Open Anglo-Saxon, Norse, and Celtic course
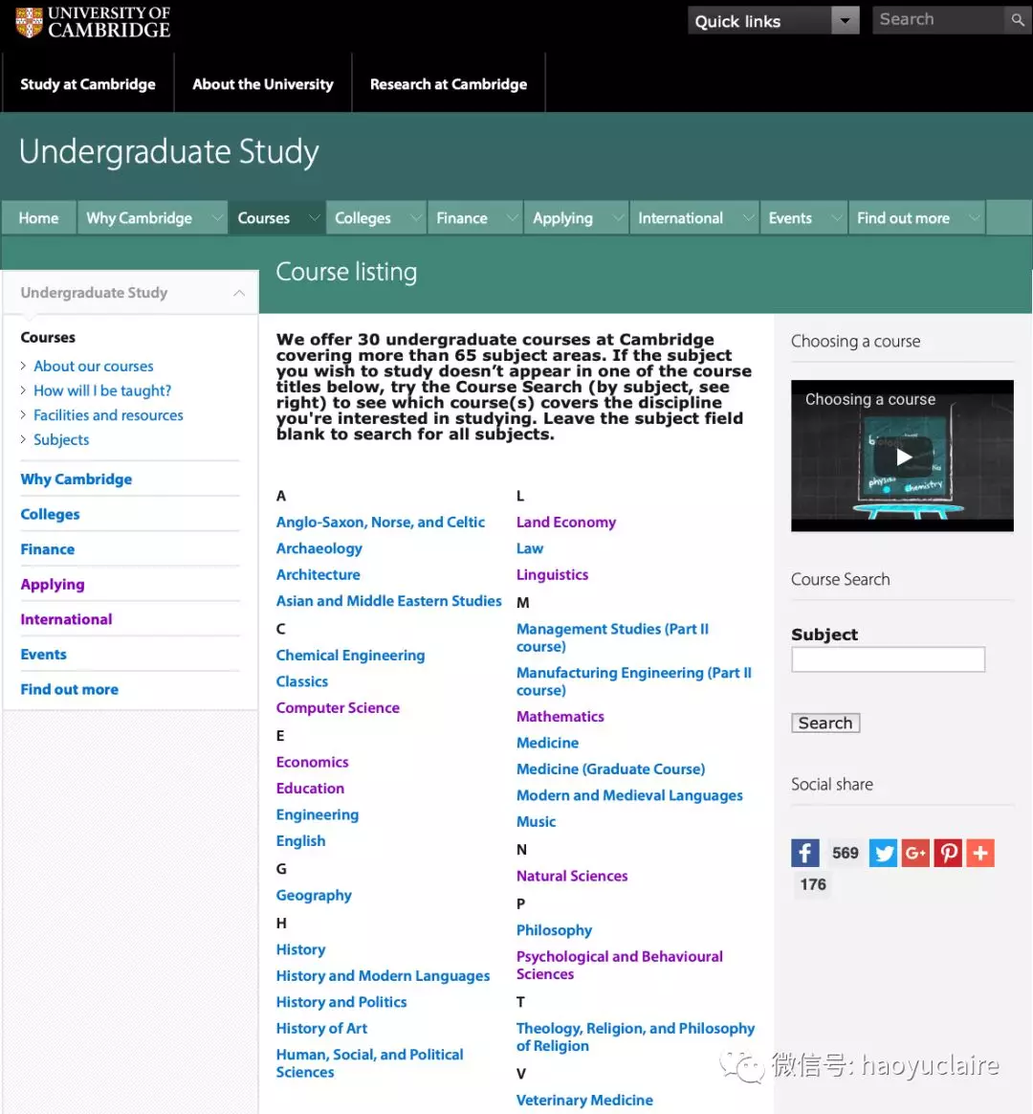The width and height of the screenshot is (1033, 1114). [381, 523]
